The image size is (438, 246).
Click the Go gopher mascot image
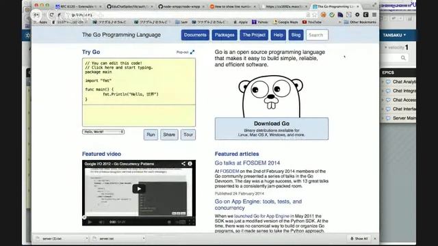coord(271,96)
